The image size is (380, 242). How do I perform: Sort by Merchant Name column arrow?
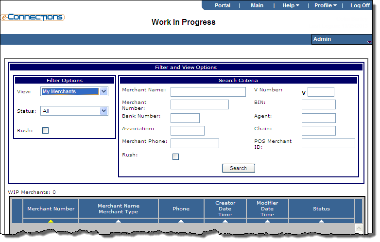pyautogui.click(x=118, y=221)
